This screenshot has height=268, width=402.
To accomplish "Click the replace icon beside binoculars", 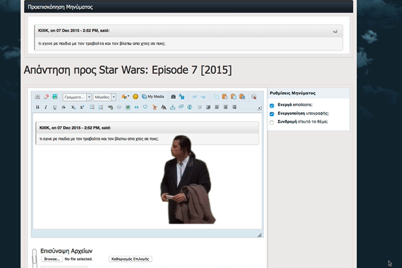I will click(182, 97).
